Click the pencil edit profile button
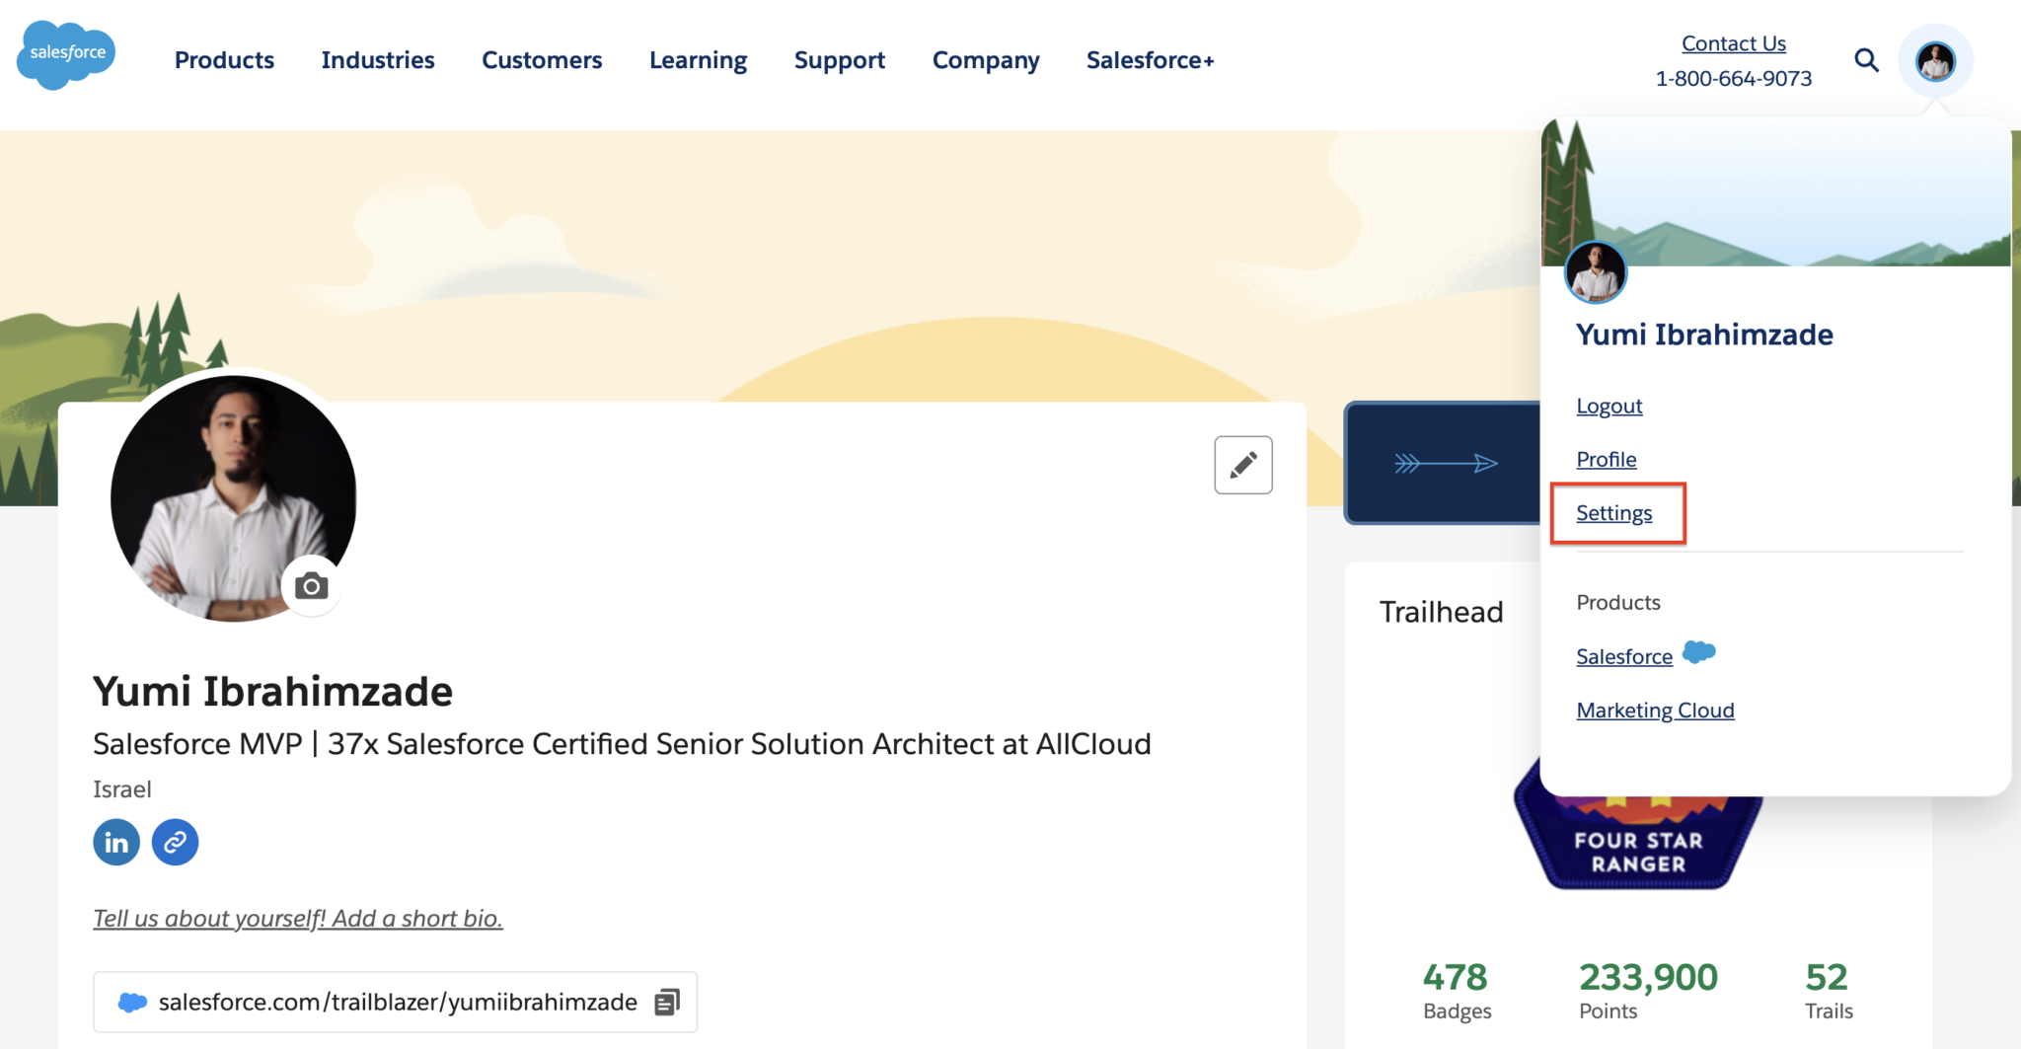 1243,465
